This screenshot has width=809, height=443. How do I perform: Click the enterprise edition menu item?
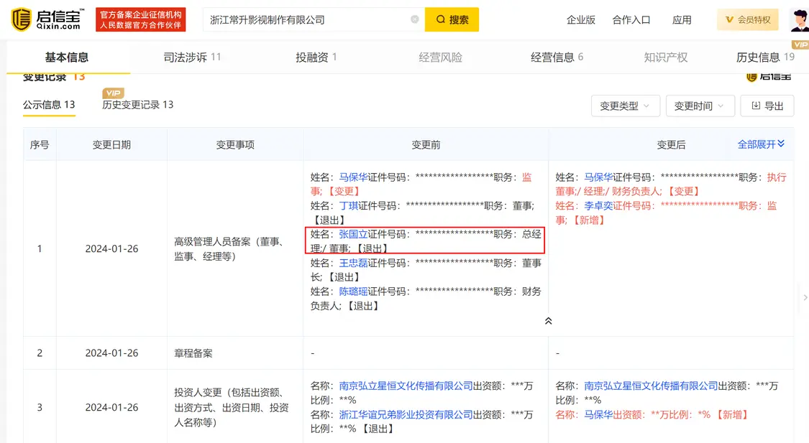(580, 19)
